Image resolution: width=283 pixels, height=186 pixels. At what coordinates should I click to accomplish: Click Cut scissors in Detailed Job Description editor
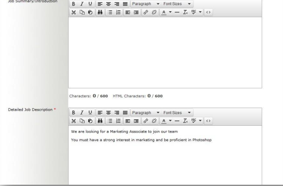pyautogui.click(x=74, y=121)
